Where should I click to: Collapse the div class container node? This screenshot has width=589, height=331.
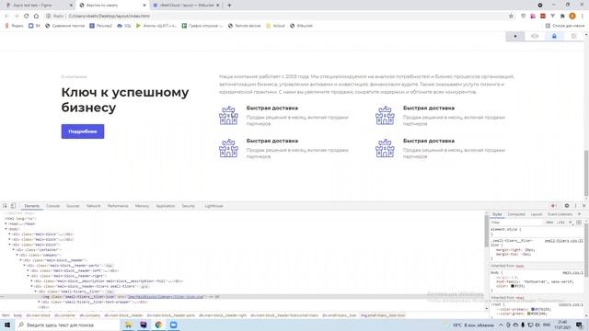(14, 249)
